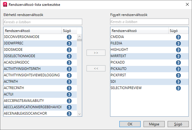Show help for PICKFIRST variable
Viewport: 192px width, 130px height.
click(x=178, y=75)
